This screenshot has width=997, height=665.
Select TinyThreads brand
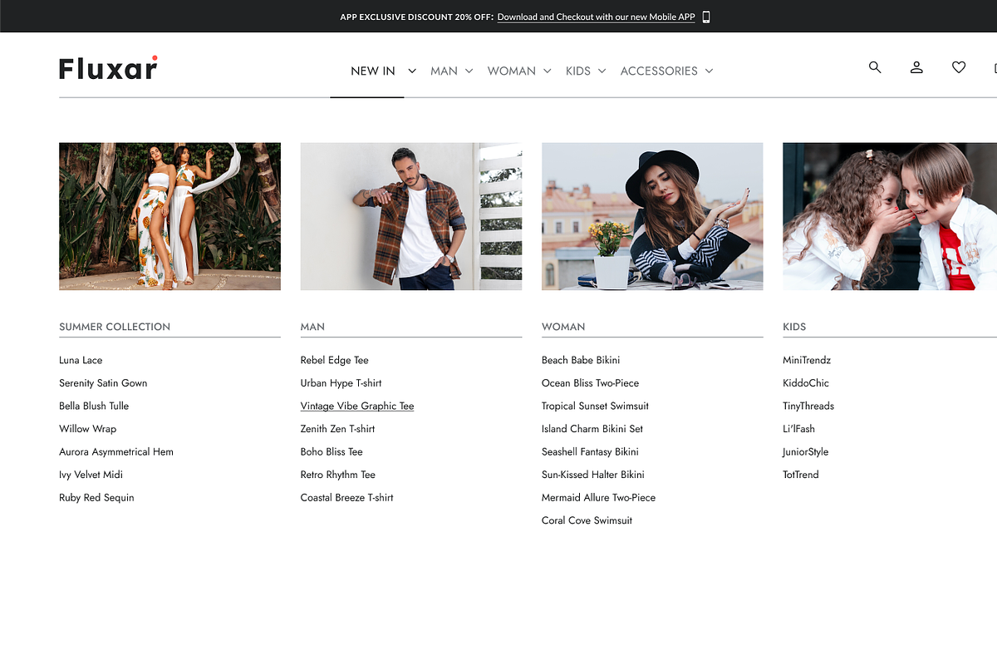pyautogui.click(x=808, y=406)
